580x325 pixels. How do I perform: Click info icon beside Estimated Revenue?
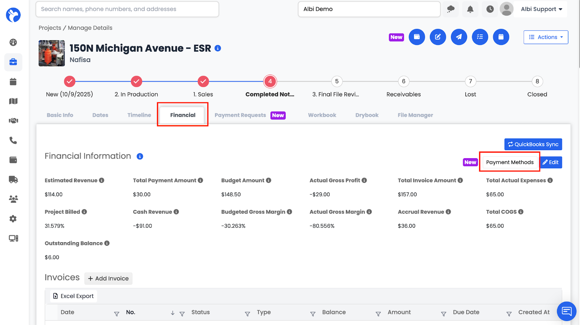(x=102, y=180)
